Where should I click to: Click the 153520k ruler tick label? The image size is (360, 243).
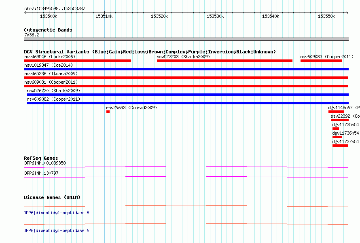point(159,16)
